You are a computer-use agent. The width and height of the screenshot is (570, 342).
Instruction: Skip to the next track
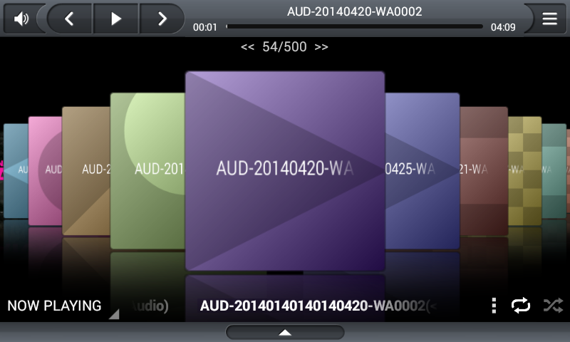tap(162, 19)
